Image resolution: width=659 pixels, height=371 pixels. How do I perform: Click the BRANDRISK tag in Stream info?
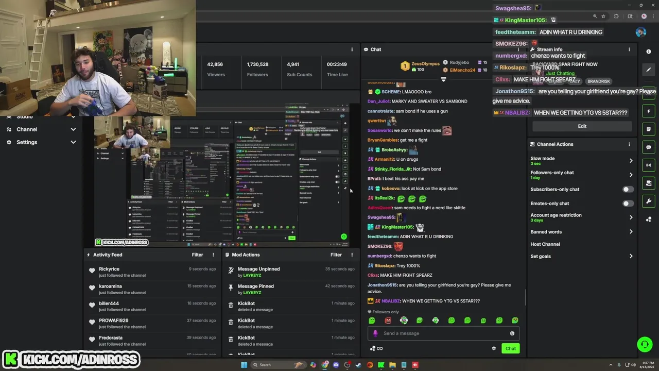pos(599,81)
